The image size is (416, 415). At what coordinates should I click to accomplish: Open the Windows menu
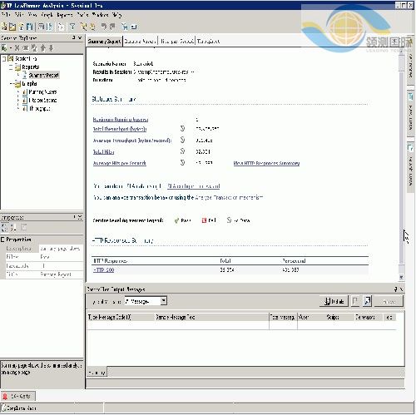pos(100,14)
